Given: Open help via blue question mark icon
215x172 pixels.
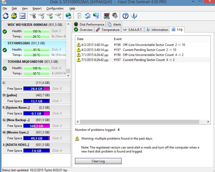Looking at the screenshot, I should 126,16.
